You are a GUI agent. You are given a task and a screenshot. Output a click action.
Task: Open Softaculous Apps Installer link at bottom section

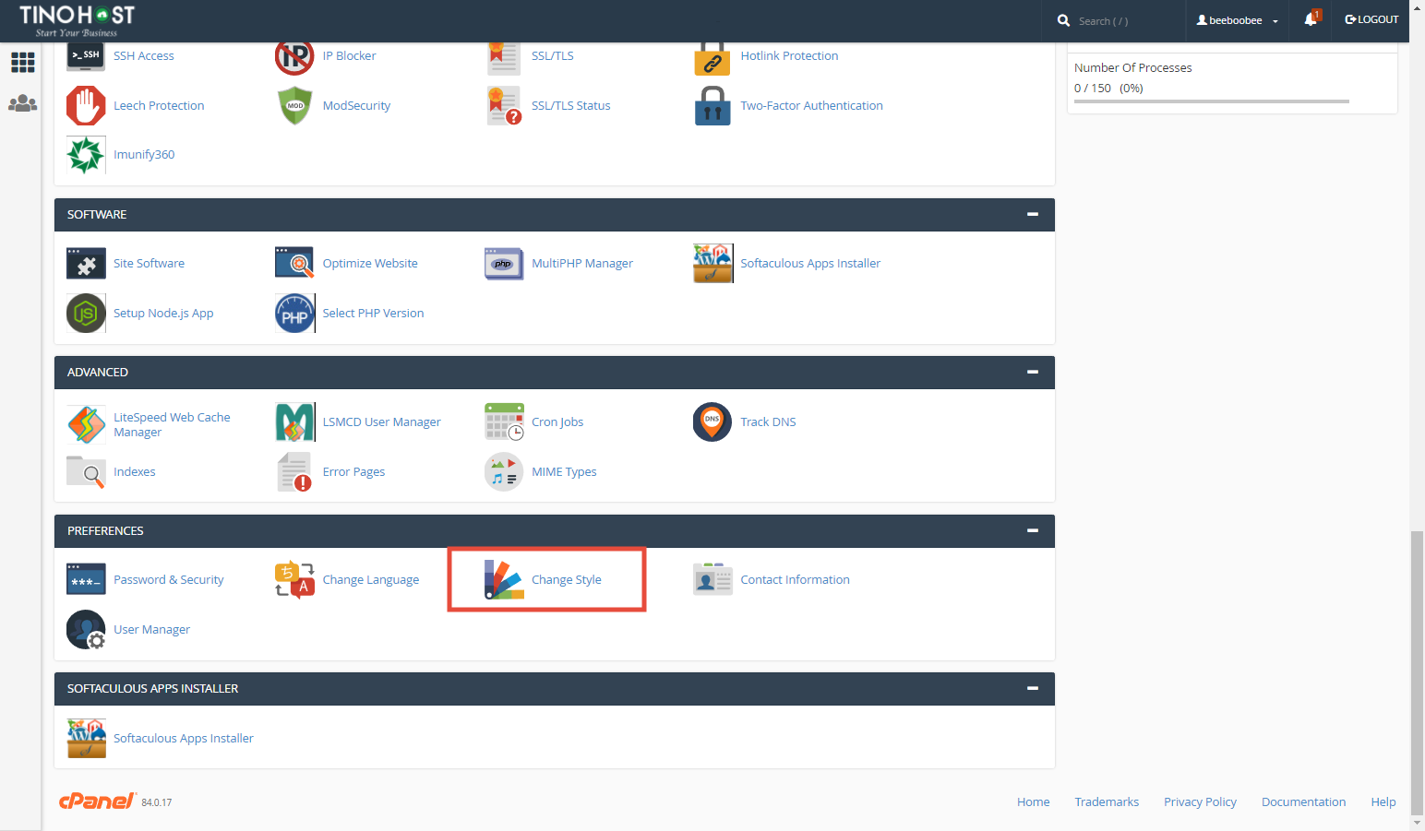point(184,739)
